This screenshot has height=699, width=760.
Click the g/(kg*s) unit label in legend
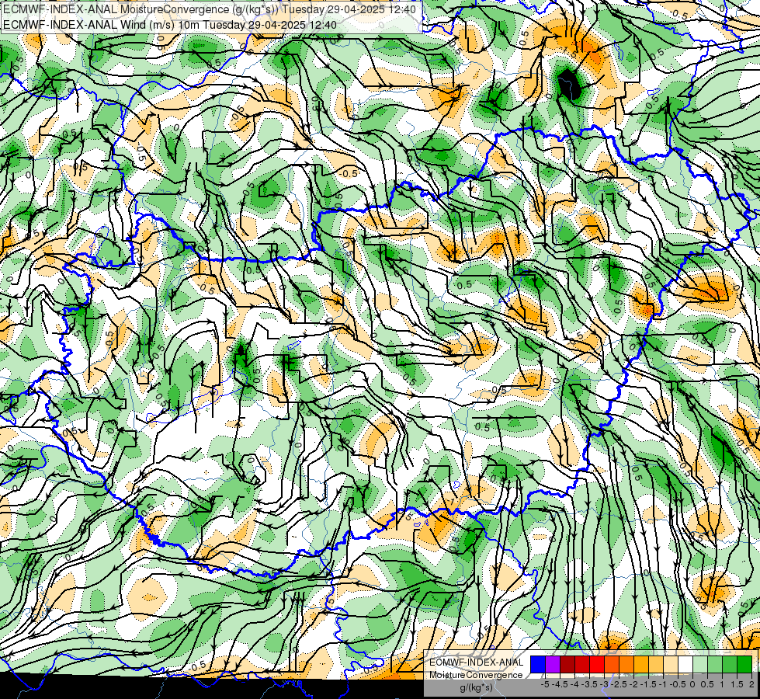pos(477,687)
